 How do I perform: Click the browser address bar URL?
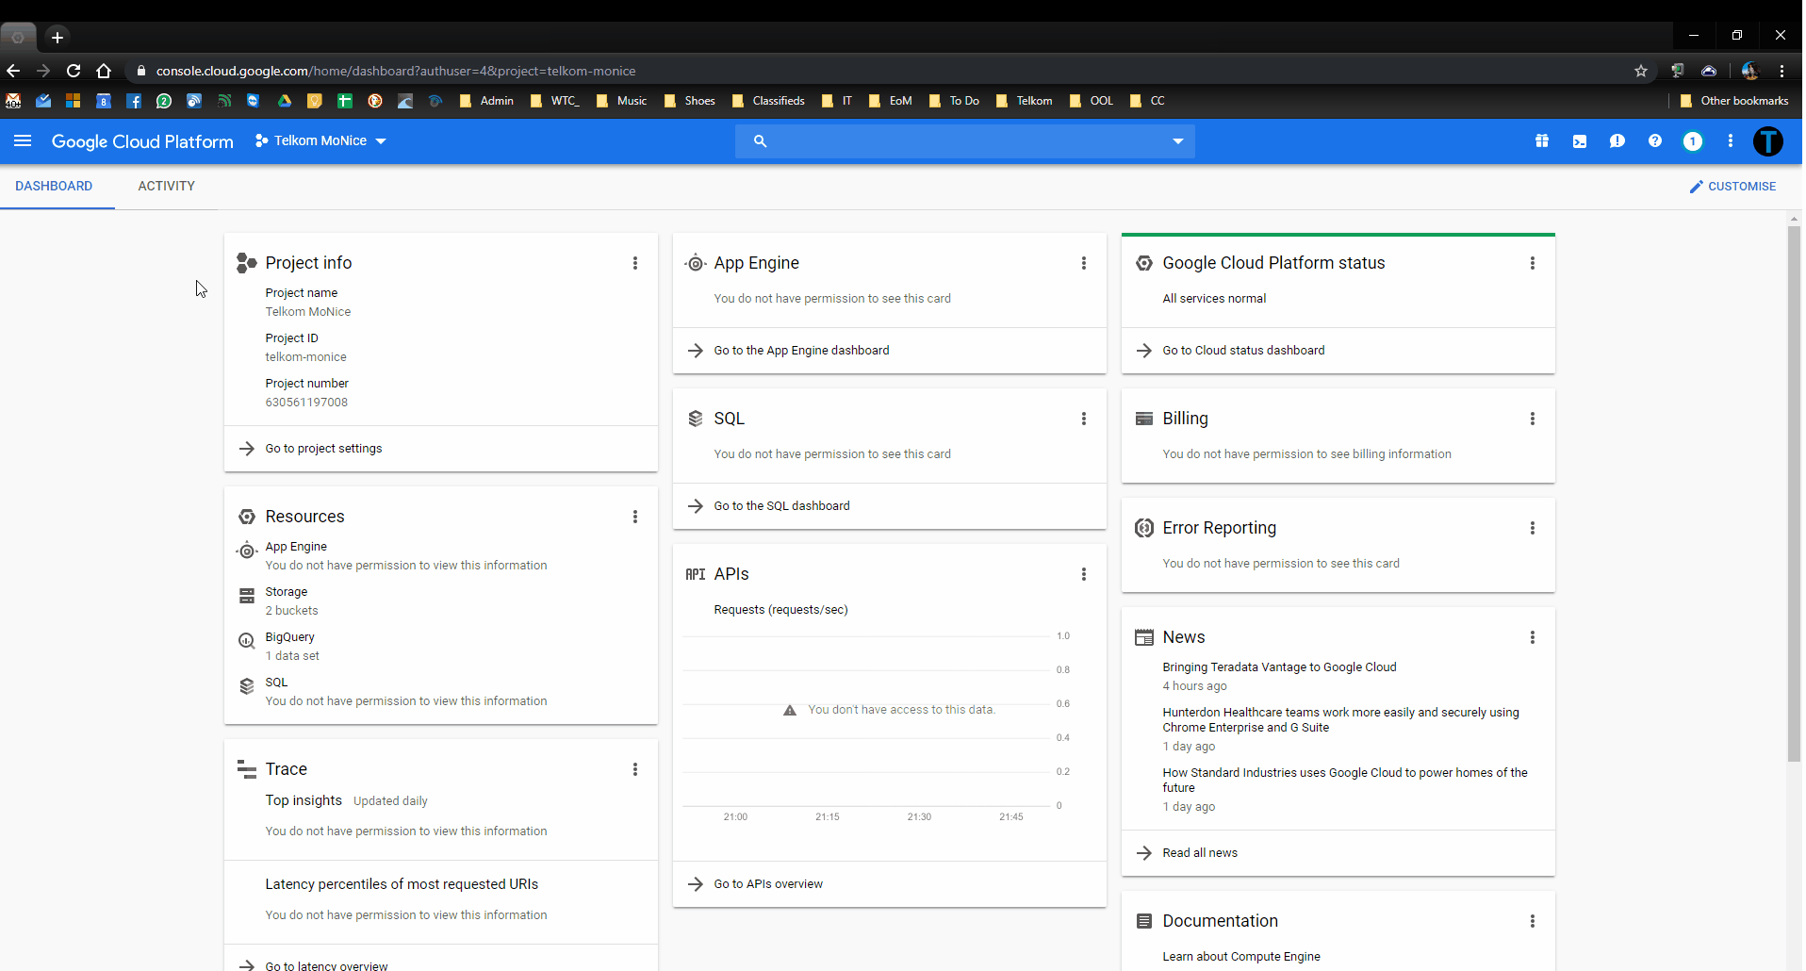(x=396, y=71)
